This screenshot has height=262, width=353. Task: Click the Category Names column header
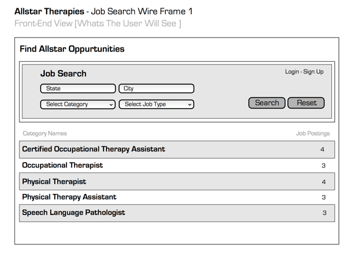(45, 134)
